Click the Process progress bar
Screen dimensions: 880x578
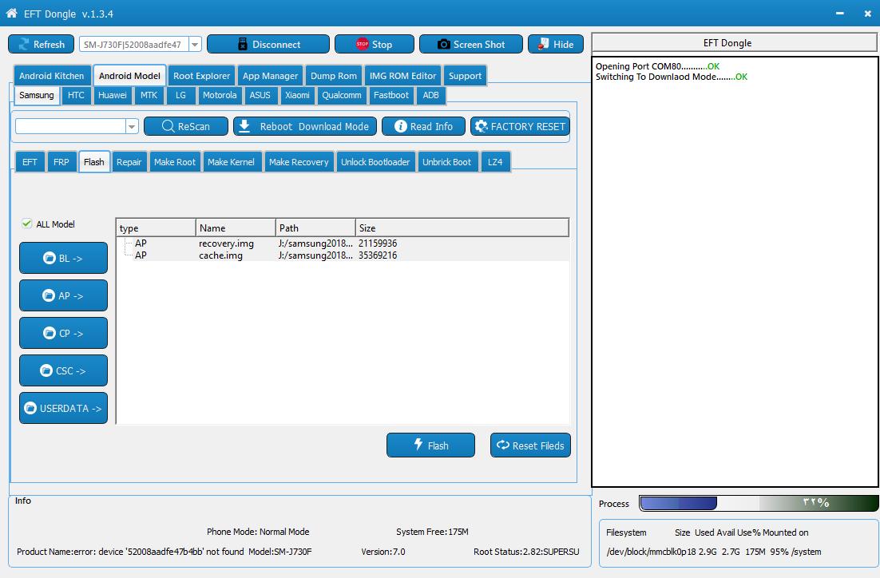pyautogui.click(x=759, y=503)
